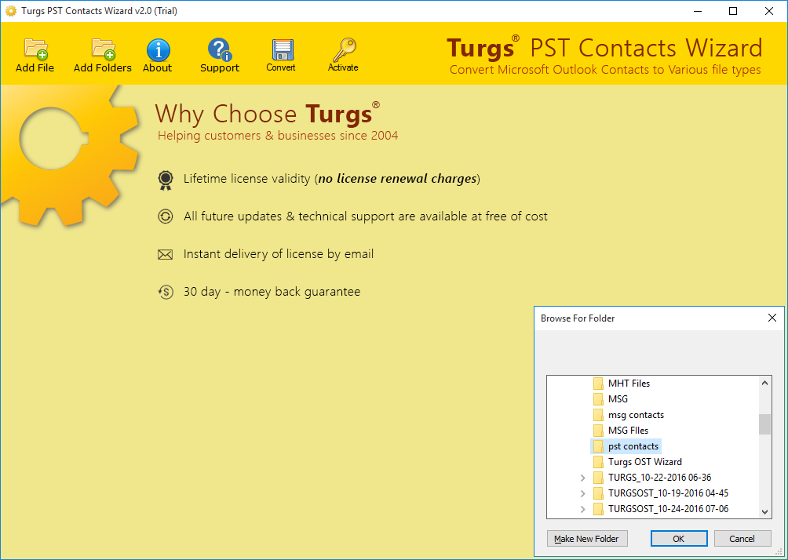Click the instant delivery envelope icon

click(x=166, y=255)
